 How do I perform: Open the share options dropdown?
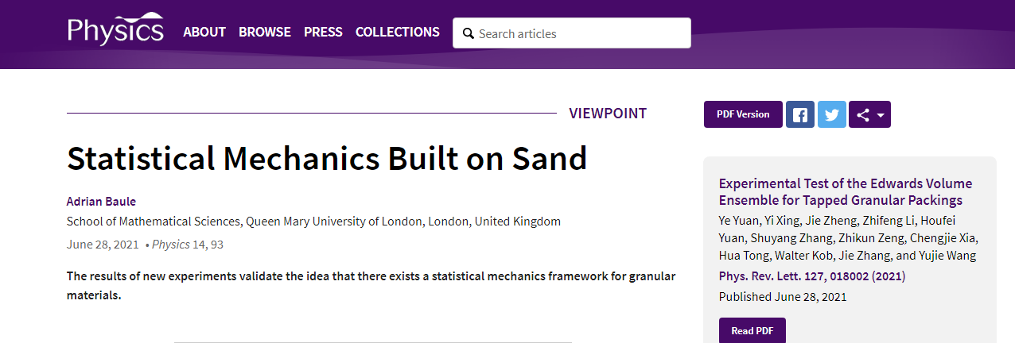pos(869,114)
